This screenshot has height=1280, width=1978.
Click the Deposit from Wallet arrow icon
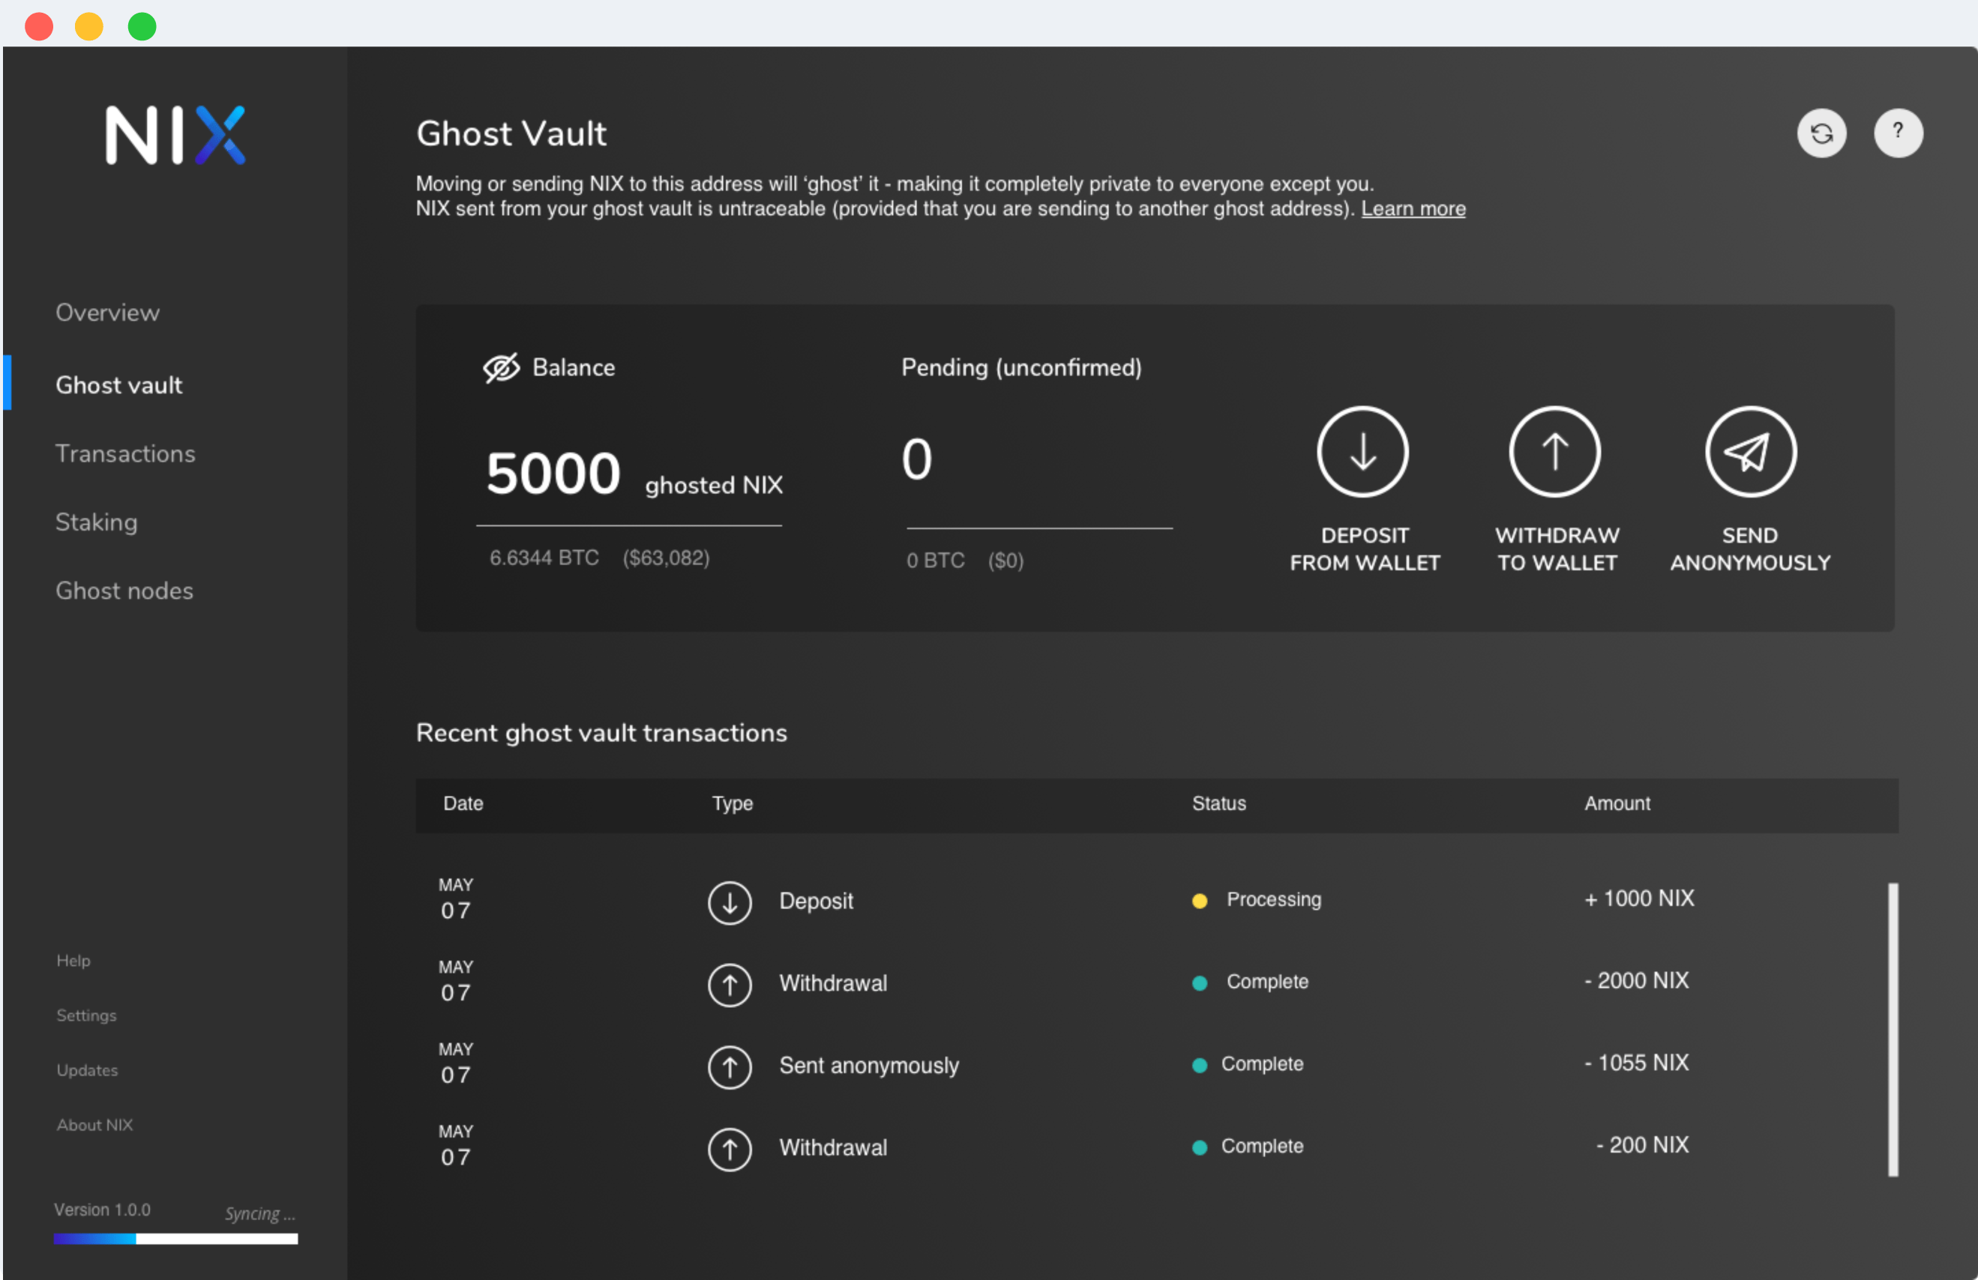[x=1362, y=452]
